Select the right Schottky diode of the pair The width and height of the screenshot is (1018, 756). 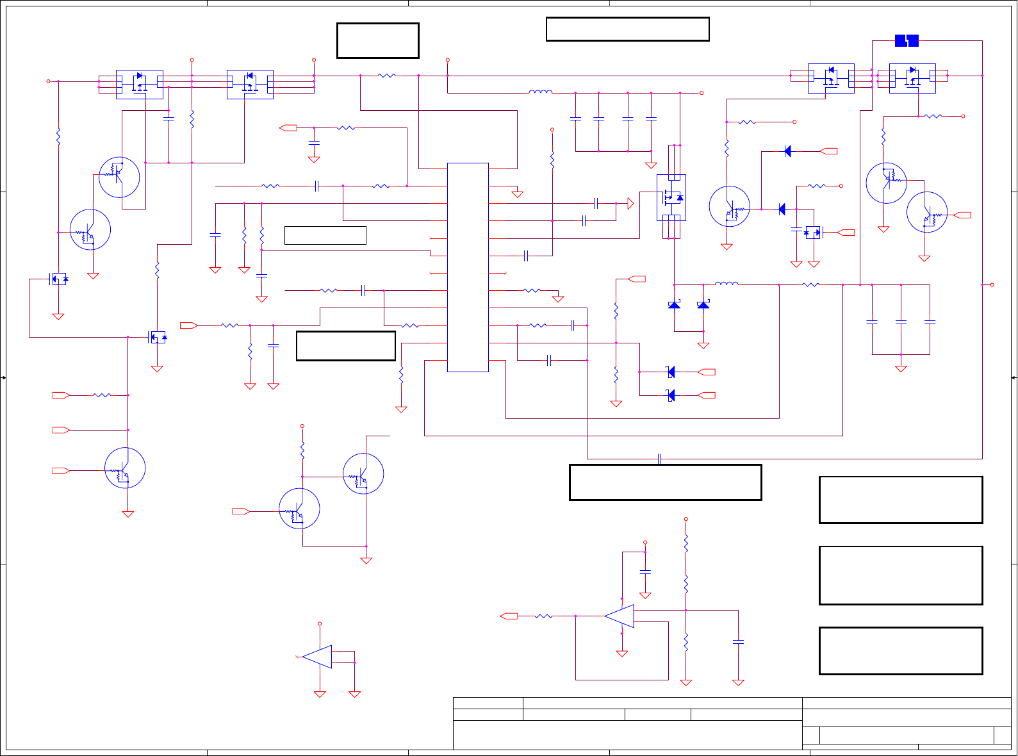coord(703,305)
